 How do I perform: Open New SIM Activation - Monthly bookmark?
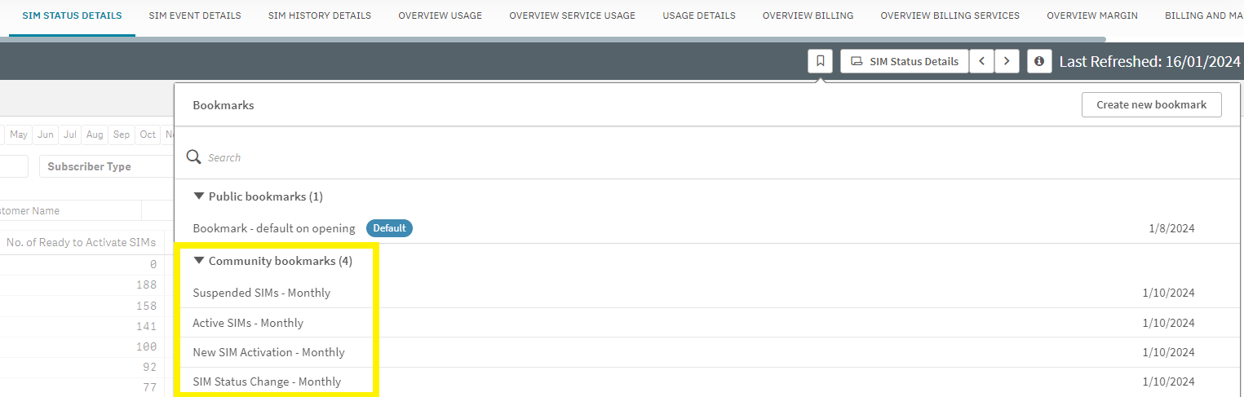click(x=268, y=352)
